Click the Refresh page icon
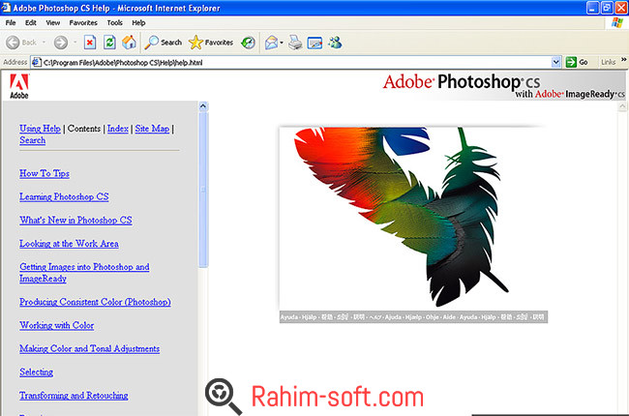 coord(109,43)
